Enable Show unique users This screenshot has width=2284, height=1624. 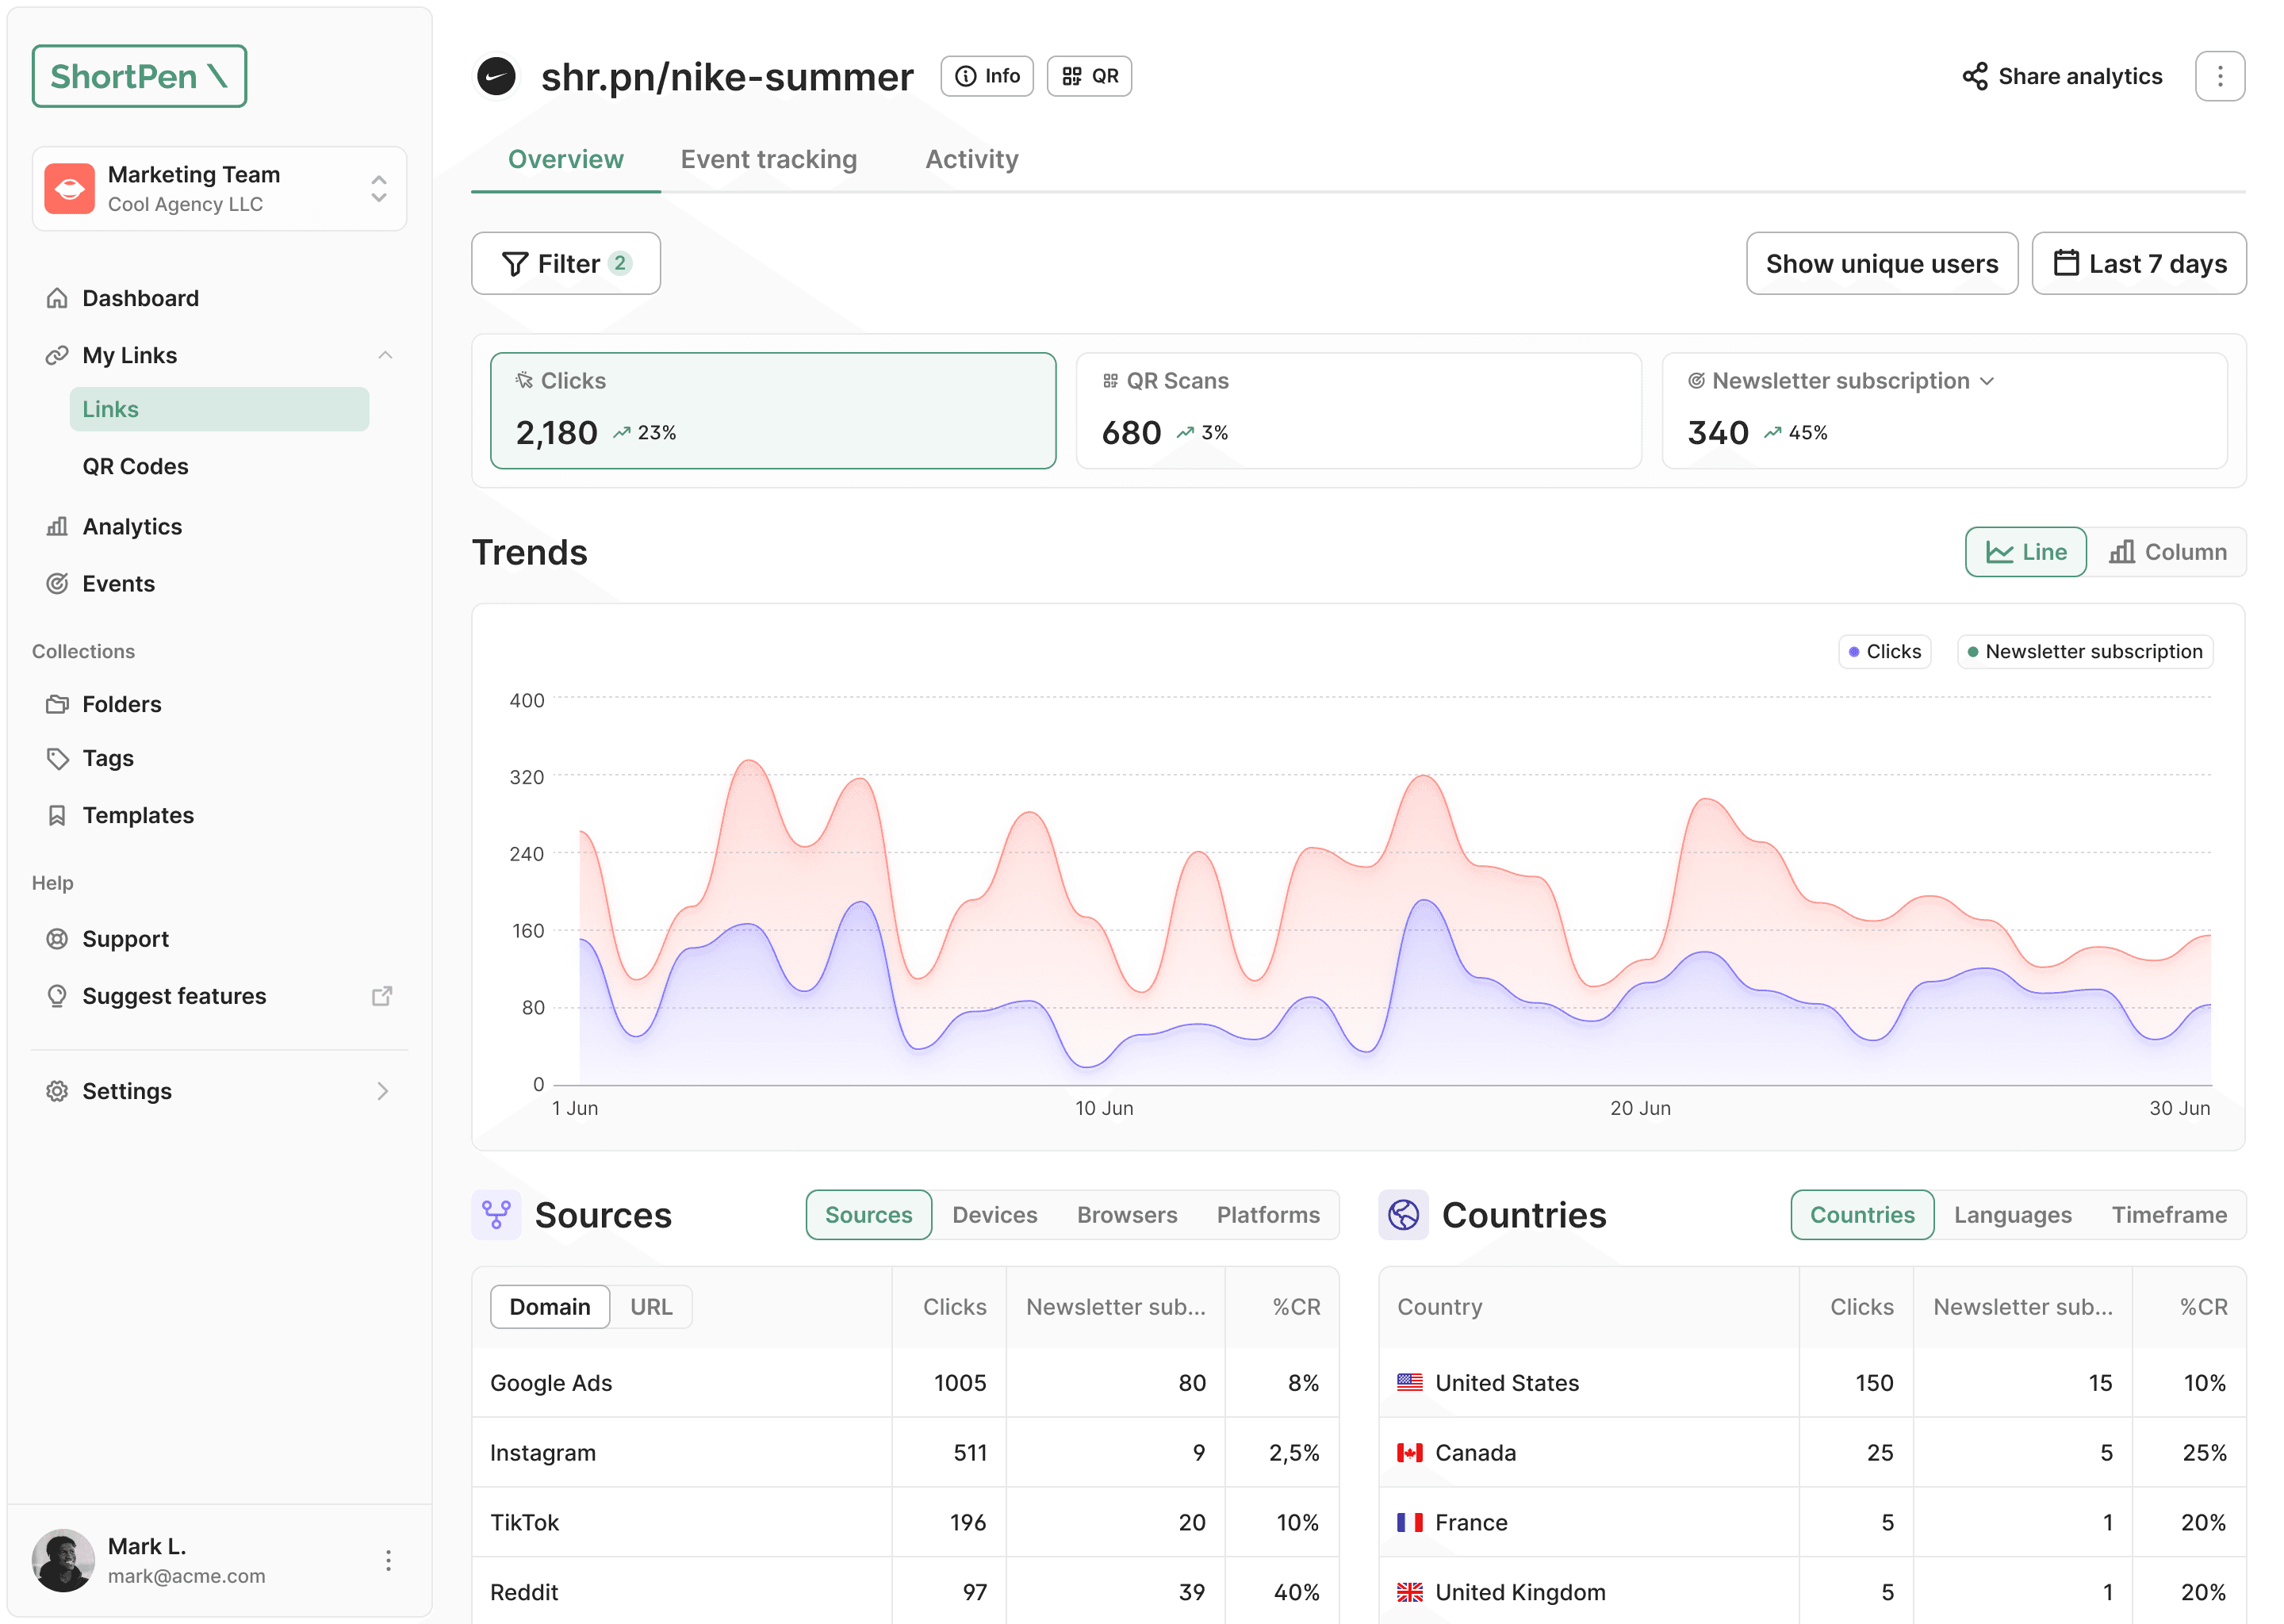point(1881,263)
